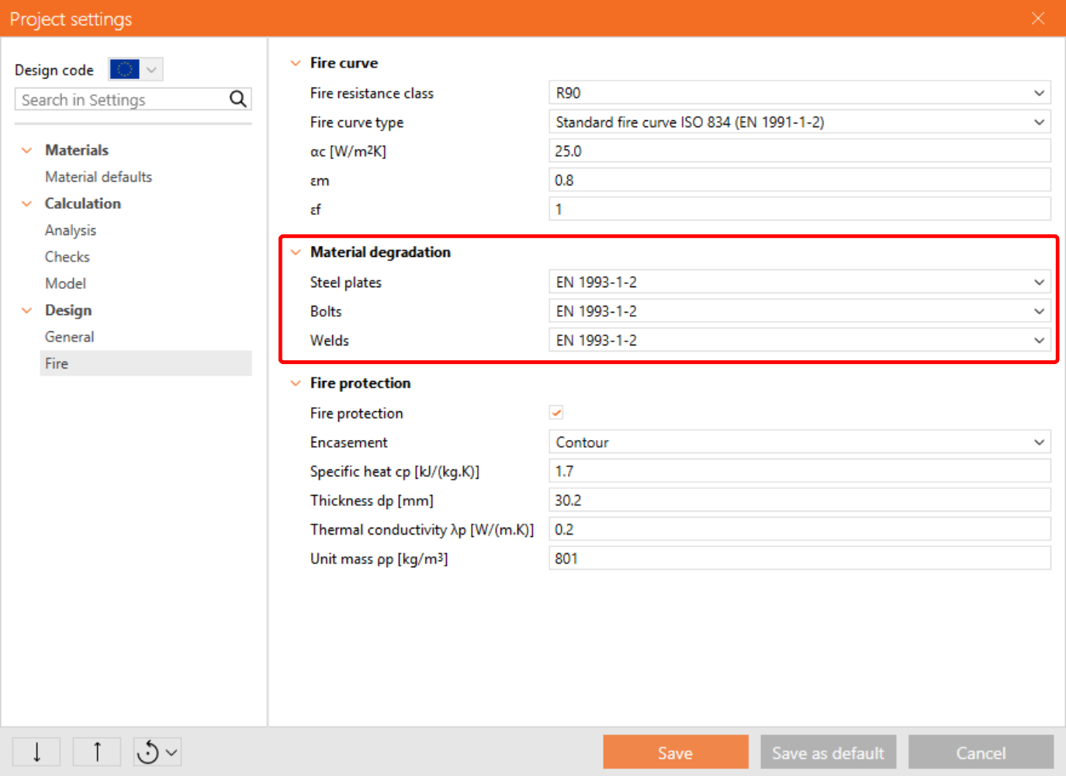1066x776 pixels.
Task: Collapse the Fire curve section
Action: click(296, 63)
